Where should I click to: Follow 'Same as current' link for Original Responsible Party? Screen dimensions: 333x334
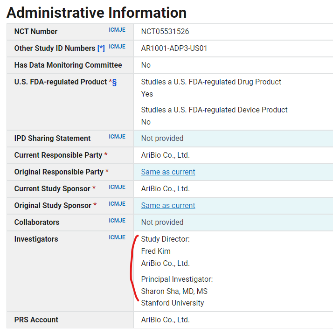[x=168, y=172]
